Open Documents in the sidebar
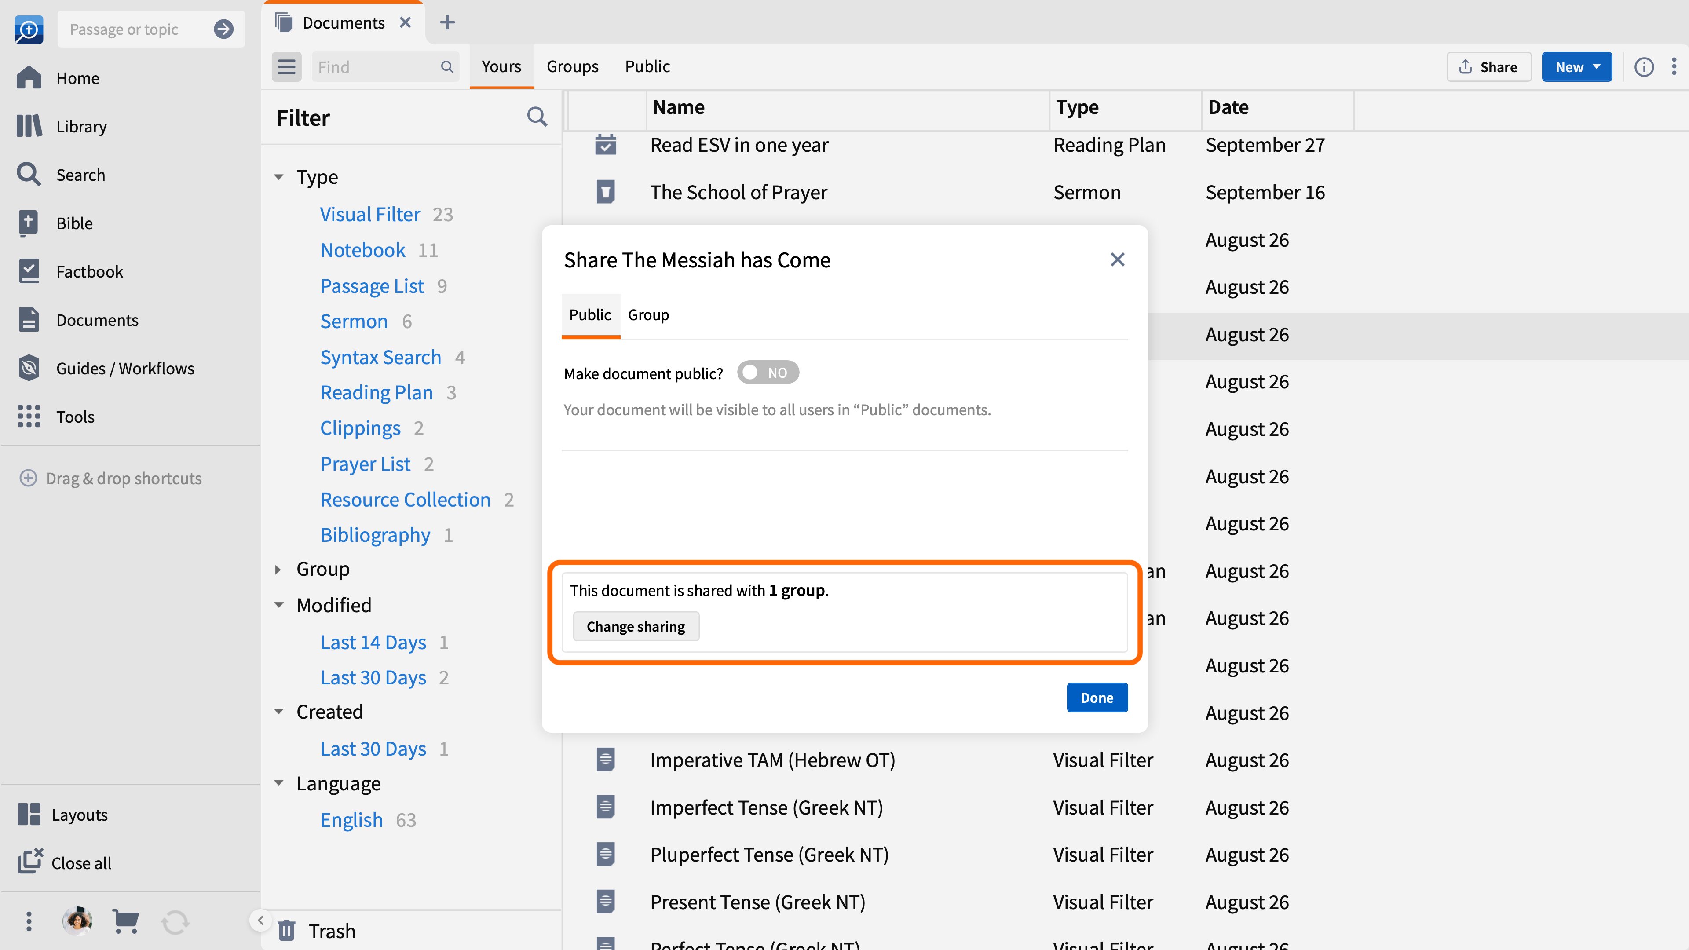Image resolution: width=1689 pixels, height=950 pixels. 78,320
